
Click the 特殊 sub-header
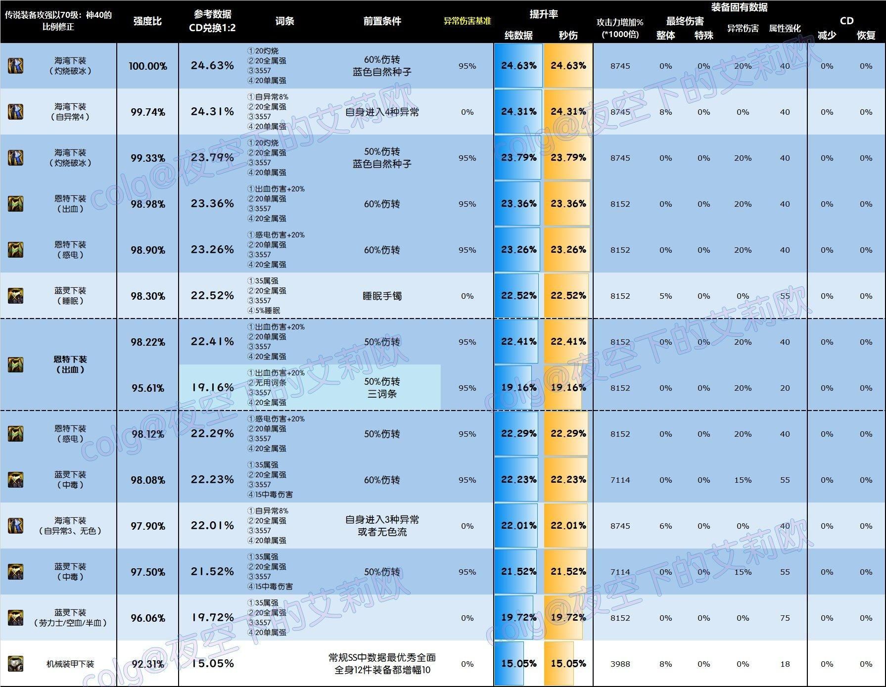(703, 35)
